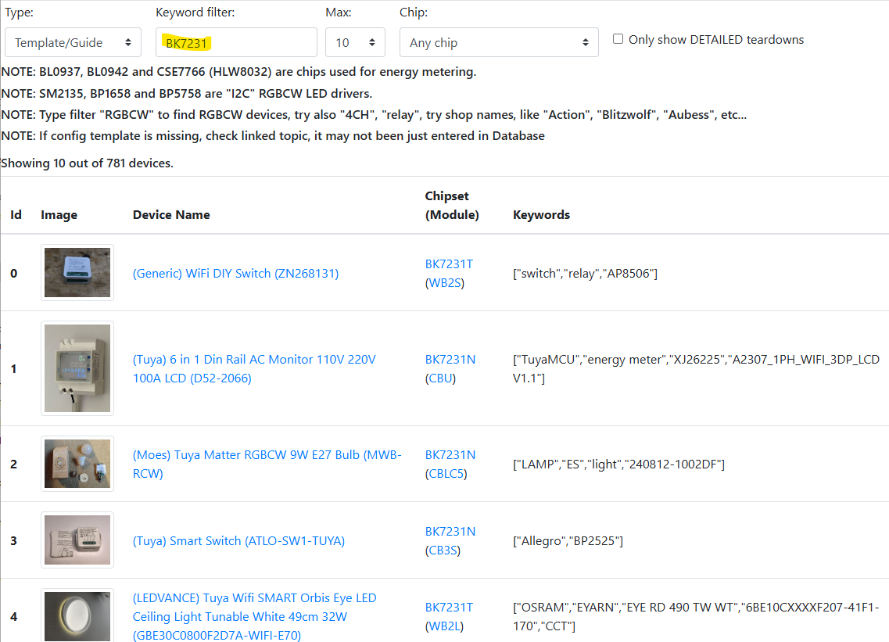Click the CBLC5 module link
Viewport: 889px width, 642px height.
(x=446, y=474)
